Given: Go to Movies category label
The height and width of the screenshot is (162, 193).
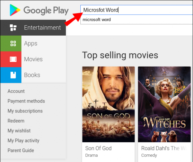Looking at the screenshot, I should click(x=33, y=59).
